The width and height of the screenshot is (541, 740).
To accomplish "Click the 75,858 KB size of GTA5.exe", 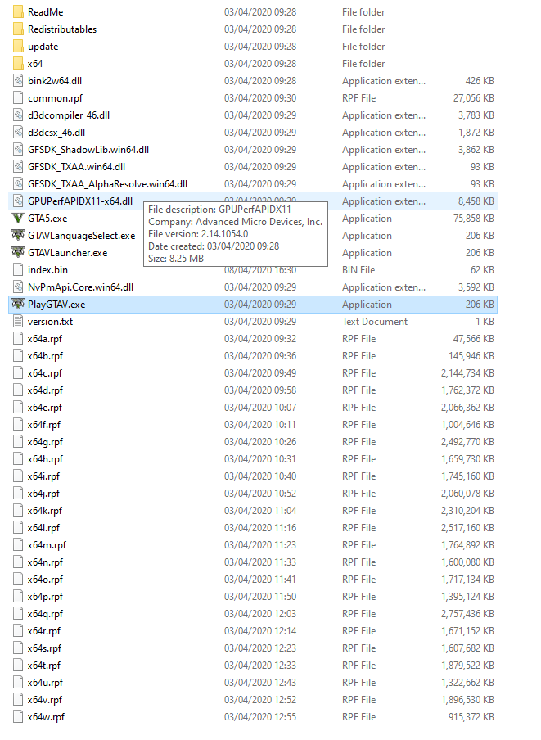I will (x=474, y=219).
